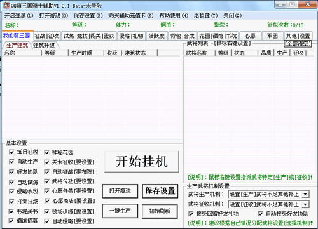Switch to the 花园|酒馆|书院 tab
318x229 pixels.
tap(218, 36)
